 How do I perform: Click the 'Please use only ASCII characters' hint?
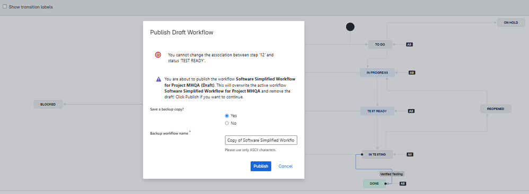(251, 150)
